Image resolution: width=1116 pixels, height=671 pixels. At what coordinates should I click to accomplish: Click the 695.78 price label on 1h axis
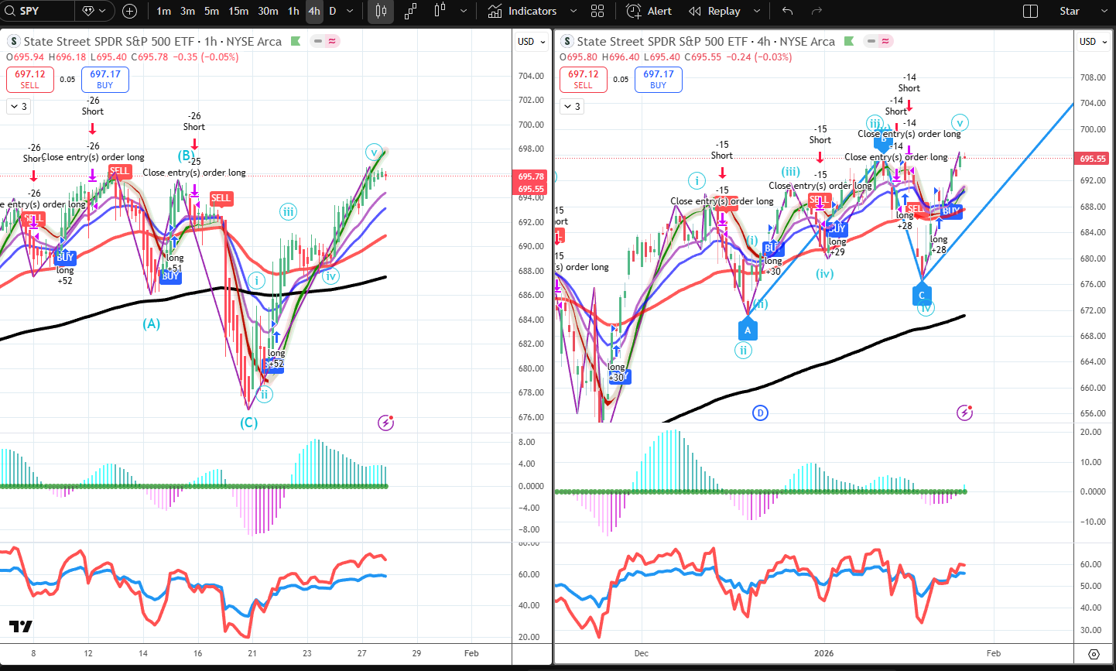531,176
